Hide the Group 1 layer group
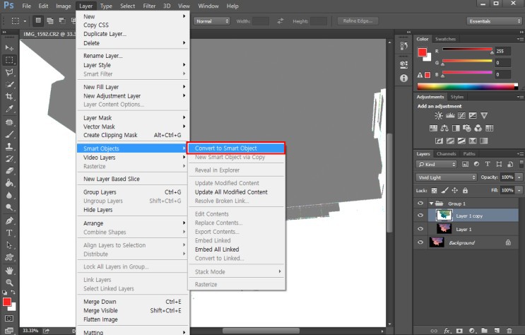This screenshot has height=335, width=525. tap(420, 203)
